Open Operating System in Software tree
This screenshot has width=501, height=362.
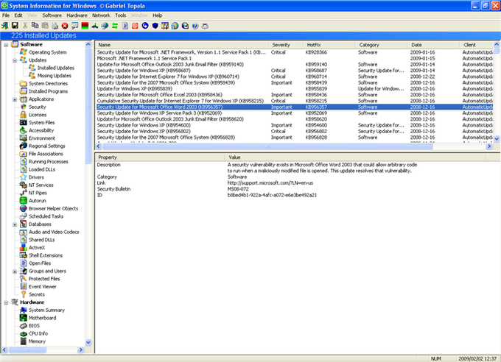tap(48, 52)
